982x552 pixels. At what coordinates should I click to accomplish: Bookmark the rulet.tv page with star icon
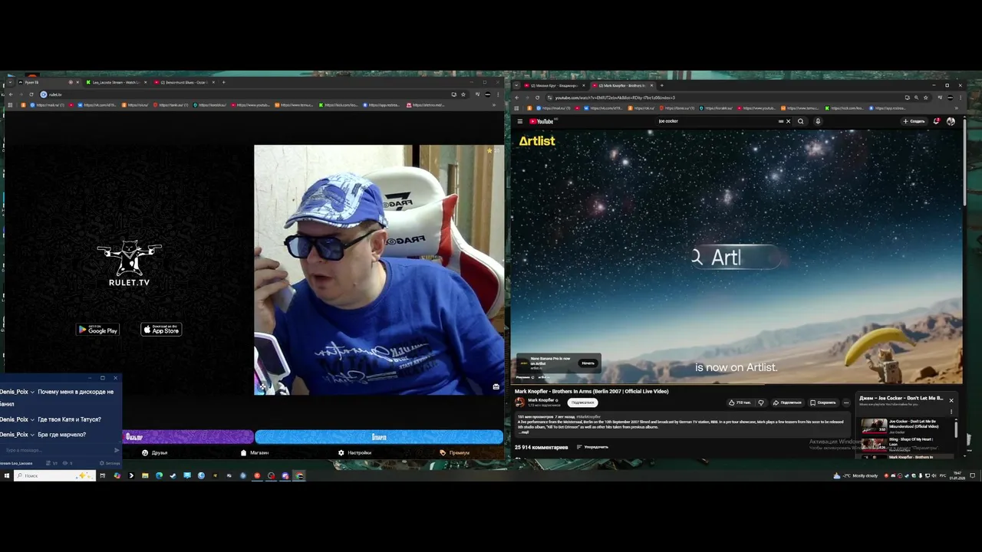[463, 94]
